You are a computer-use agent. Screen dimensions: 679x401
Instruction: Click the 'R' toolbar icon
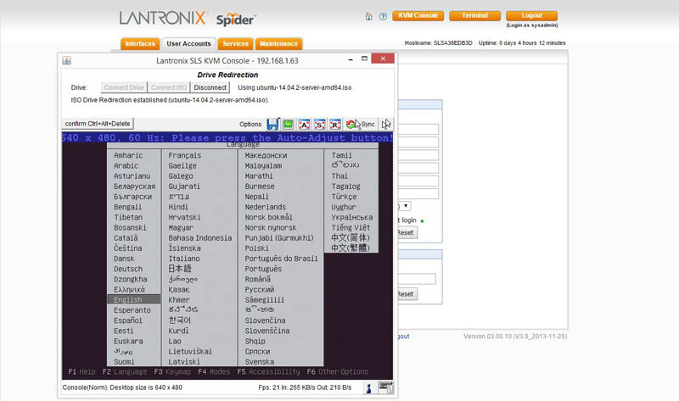pyautogui.click(x=335, y=124)
